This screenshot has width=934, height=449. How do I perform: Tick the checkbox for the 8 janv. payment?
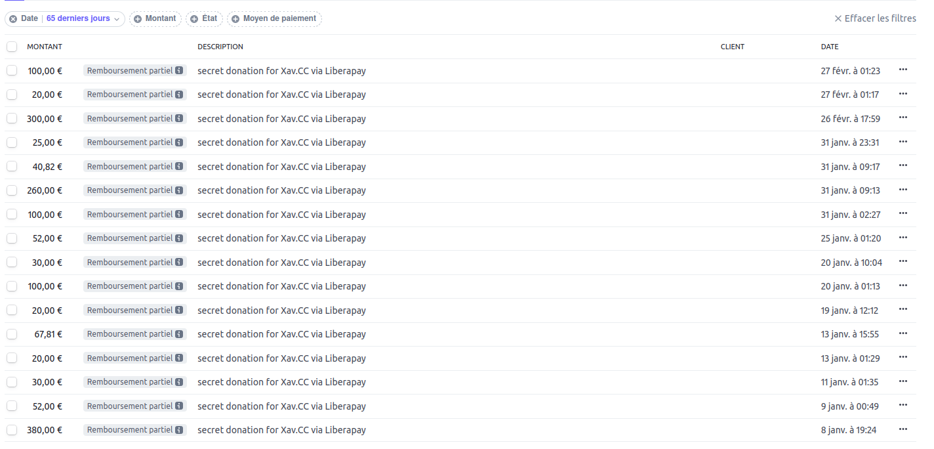click(12, 430)
